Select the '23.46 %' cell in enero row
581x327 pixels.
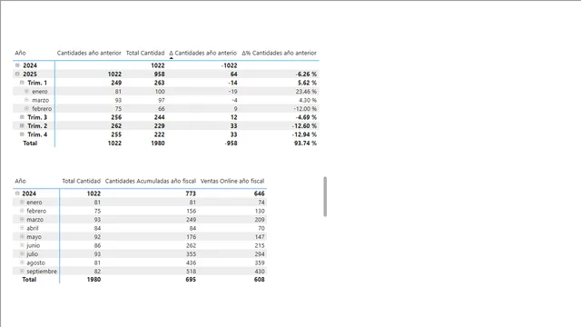click(306, 91)
